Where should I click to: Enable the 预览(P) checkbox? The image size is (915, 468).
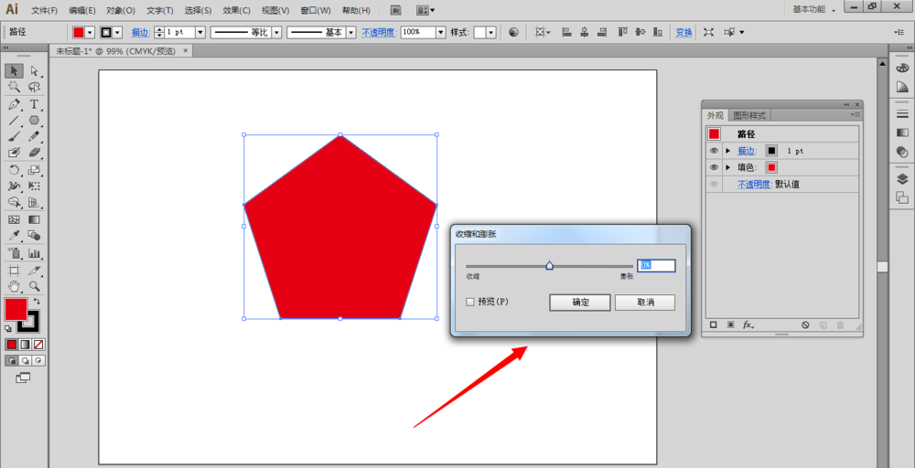point(470,302)
